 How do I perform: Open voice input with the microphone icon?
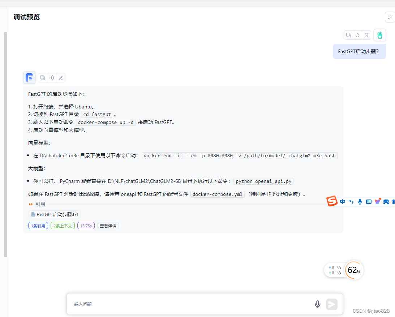[x=317, y=304]
